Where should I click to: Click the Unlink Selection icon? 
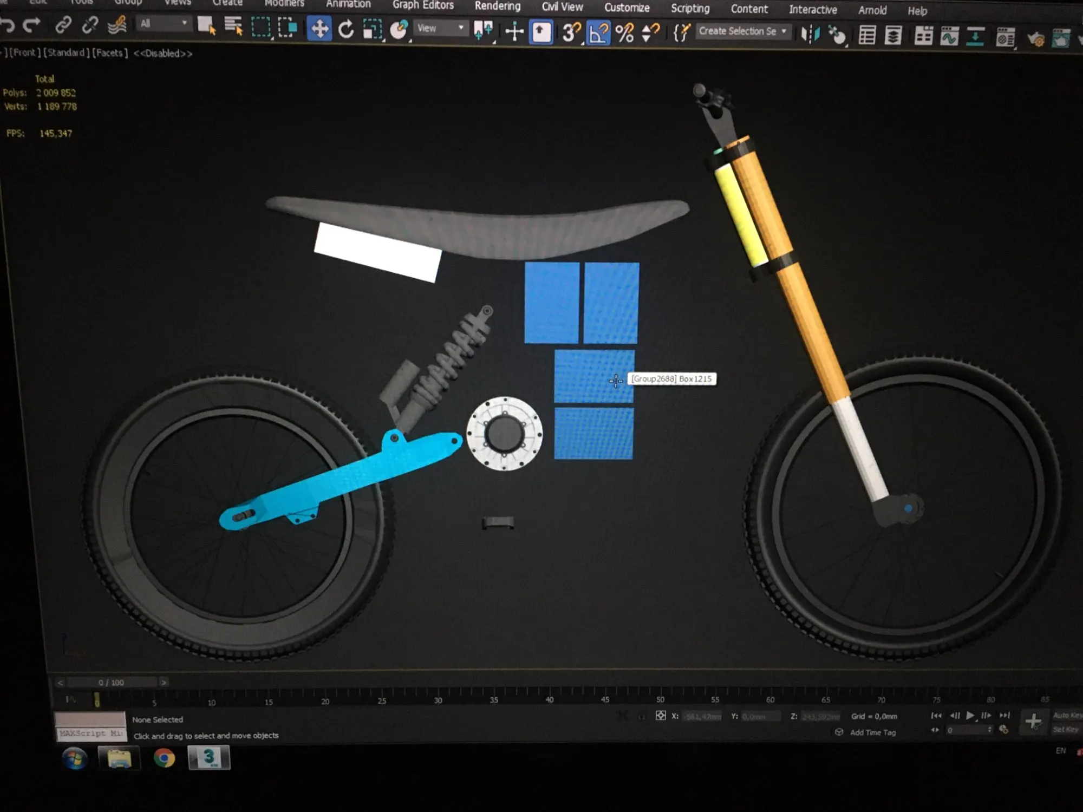click(x=90, y=24)
